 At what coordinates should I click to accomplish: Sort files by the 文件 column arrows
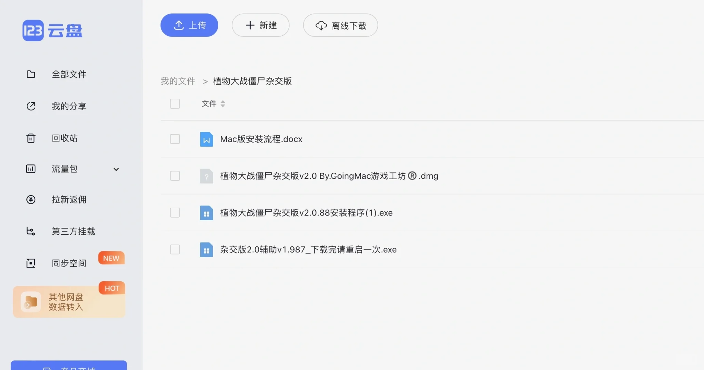coord(223,103)
